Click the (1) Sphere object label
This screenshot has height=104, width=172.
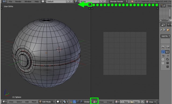point(17,97)
